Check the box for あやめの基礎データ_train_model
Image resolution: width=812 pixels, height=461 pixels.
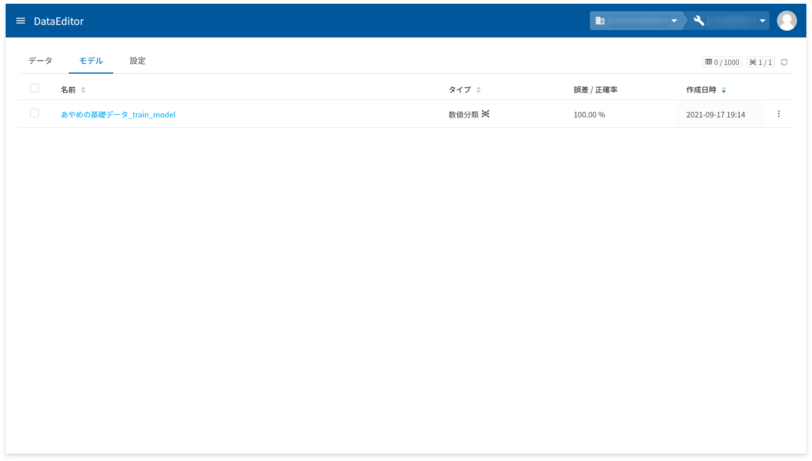34,113
